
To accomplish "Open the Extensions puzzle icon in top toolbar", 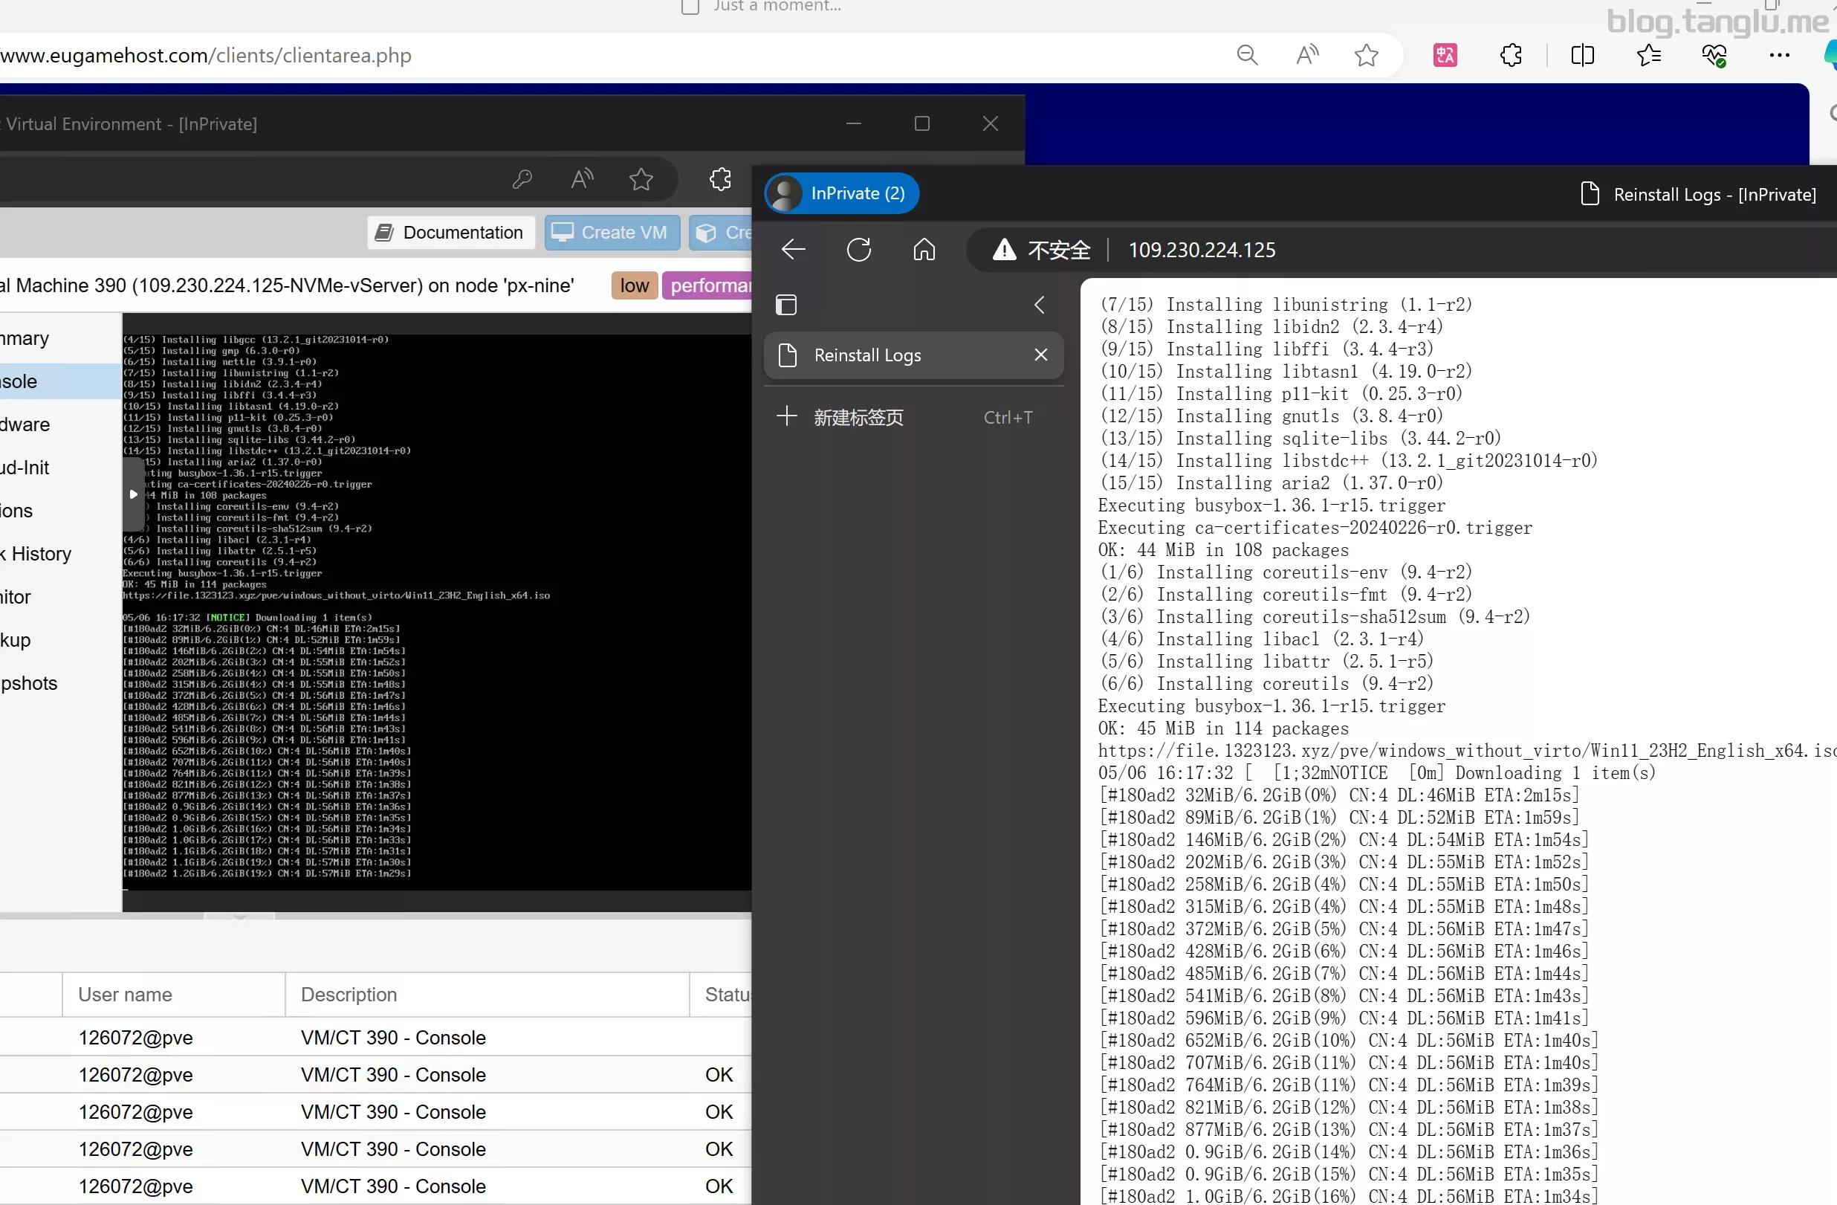I will pos(1511,55).
